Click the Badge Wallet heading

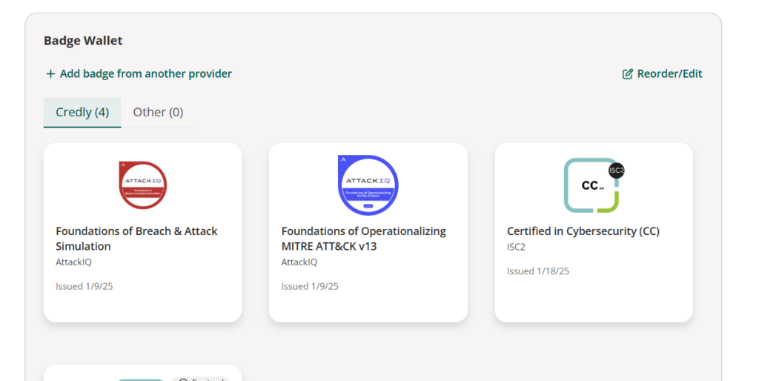click(83, 41)
